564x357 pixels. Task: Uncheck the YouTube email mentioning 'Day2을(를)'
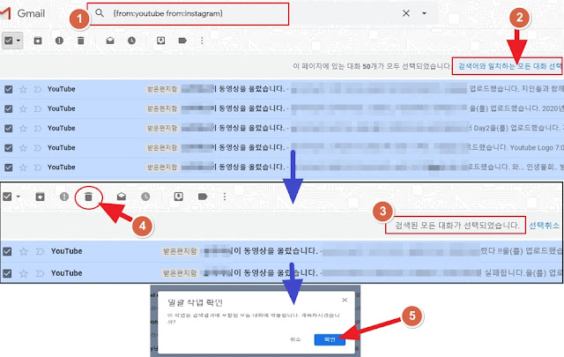(8, 129)
